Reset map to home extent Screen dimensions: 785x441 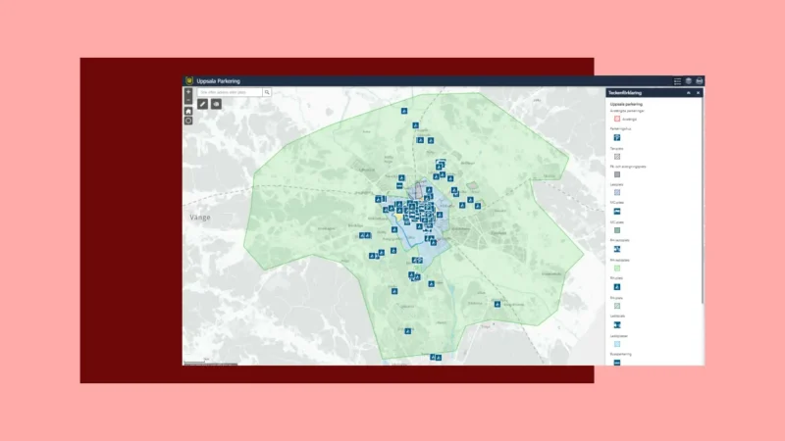point(188,111)
